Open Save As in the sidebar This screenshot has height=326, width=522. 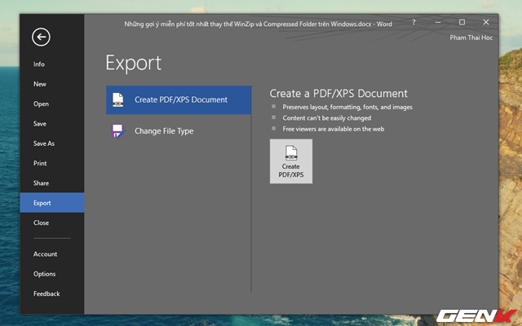44,143
